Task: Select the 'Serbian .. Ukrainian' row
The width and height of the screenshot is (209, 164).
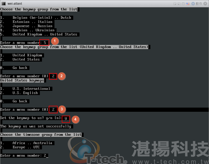Action: click(28, 30)
